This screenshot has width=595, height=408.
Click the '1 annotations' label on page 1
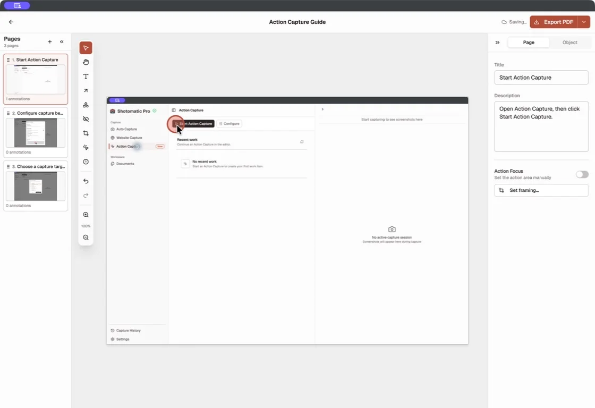18,99
